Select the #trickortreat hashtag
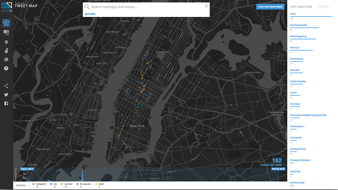Viewport: 338px width, 190px height. (297, 183)
